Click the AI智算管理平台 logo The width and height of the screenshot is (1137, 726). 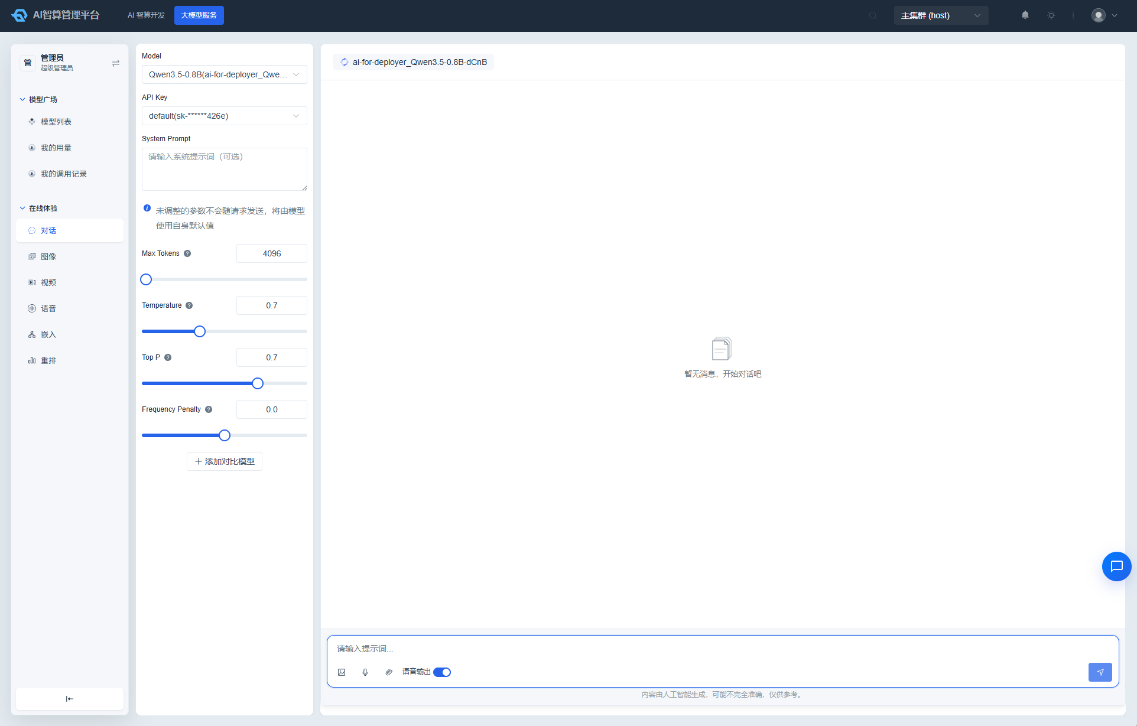pyautogui.click(x=56, y=15)
